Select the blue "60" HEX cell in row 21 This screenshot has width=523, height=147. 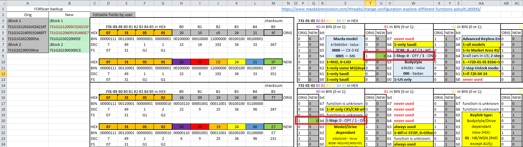255,127
